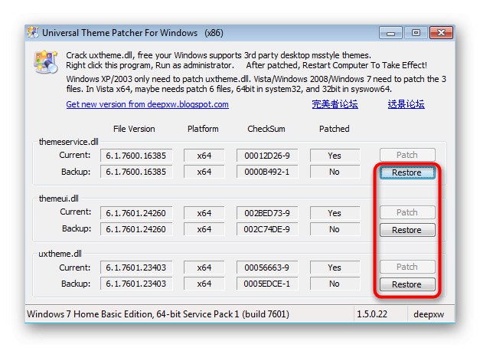
Task: Click the CheckSum column header
Action: click(266, 129)
